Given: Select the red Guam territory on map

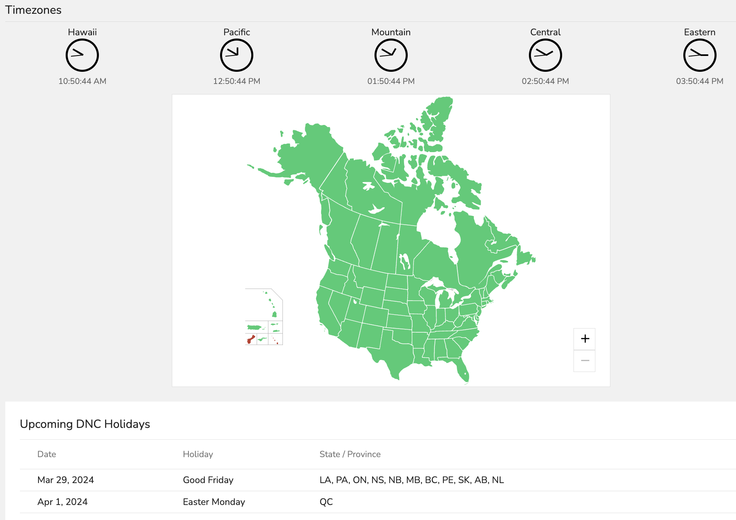Looking at the screenshot, I should [250, 340].
